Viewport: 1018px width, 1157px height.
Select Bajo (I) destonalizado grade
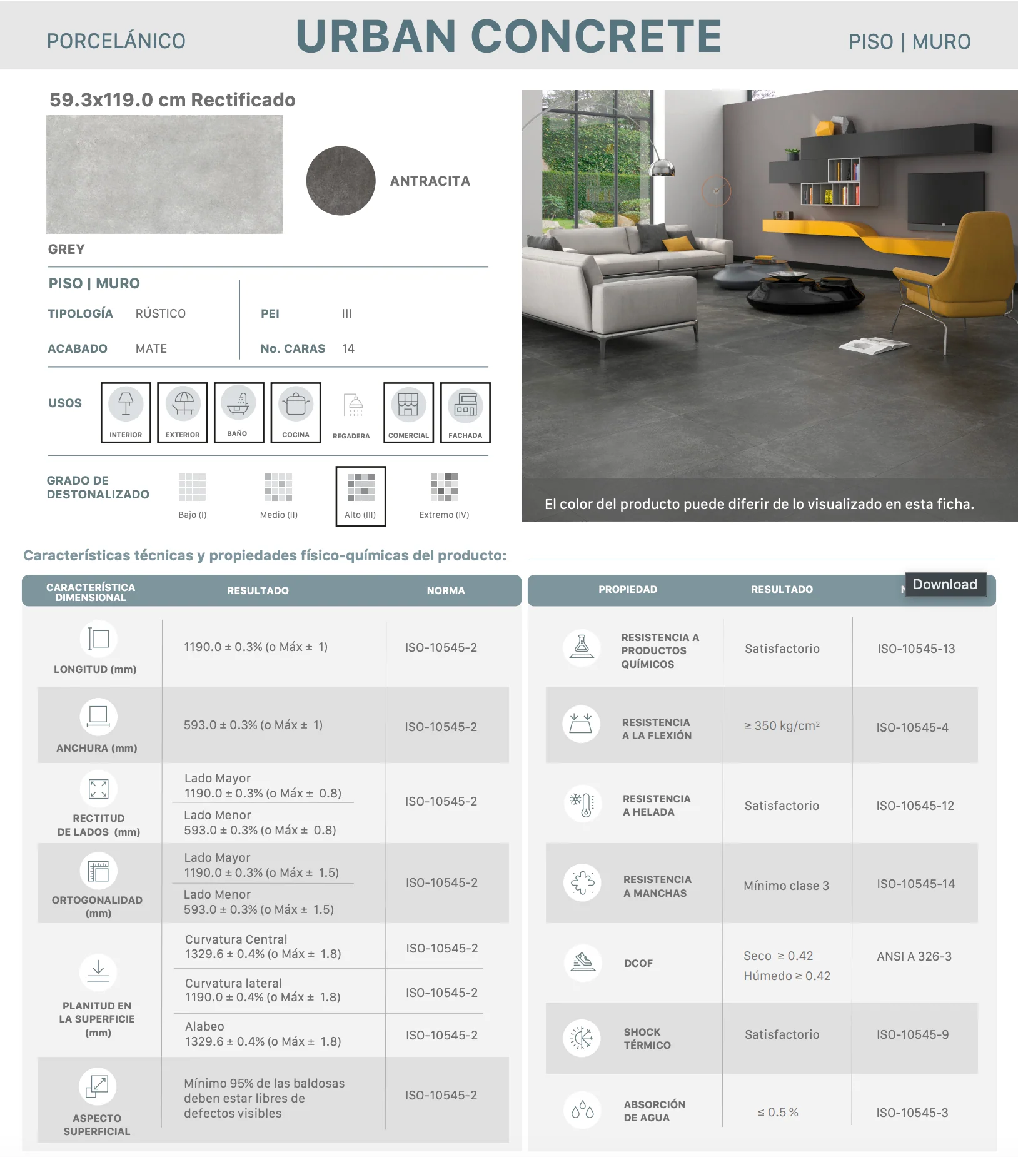pos(192,496)
